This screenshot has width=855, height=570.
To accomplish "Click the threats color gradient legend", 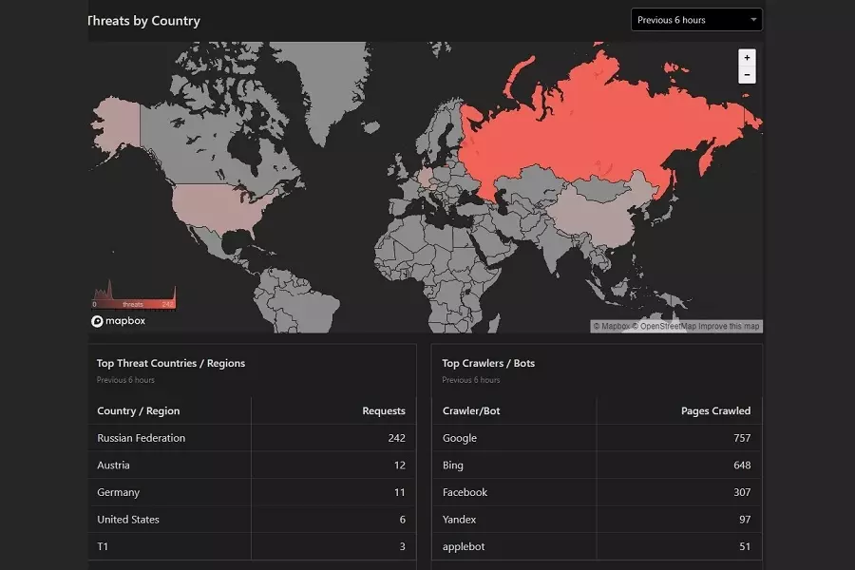I will pos(133,304).
